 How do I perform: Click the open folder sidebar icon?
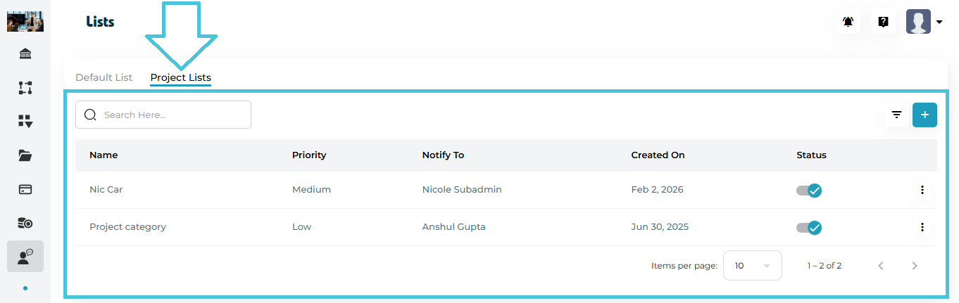click(x=25, y=155)
